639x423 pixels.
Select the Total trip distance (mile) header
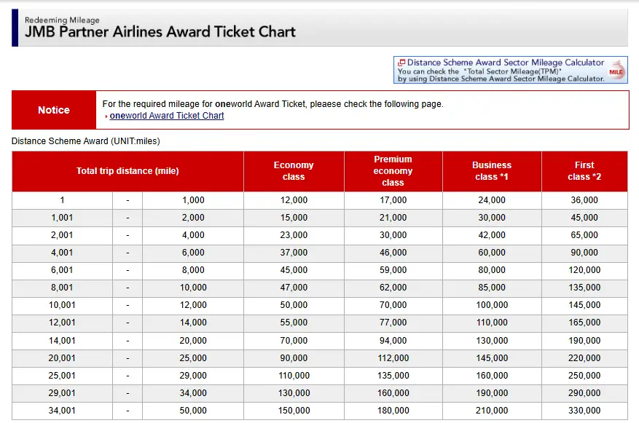(x=128, y=171)
